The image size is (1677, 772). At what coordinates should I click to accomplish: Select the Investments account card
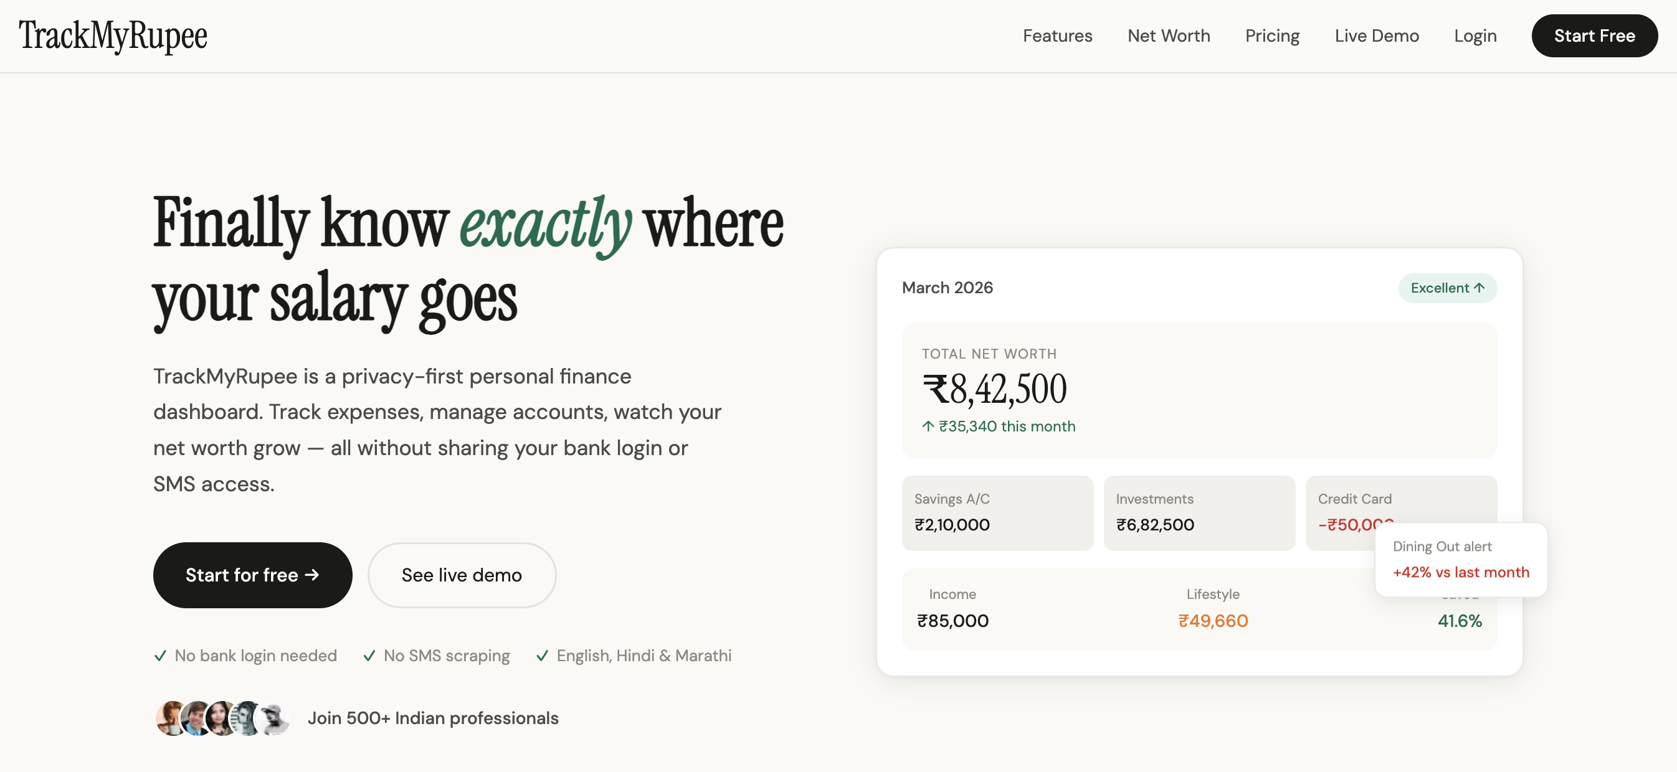(1199, 512)
